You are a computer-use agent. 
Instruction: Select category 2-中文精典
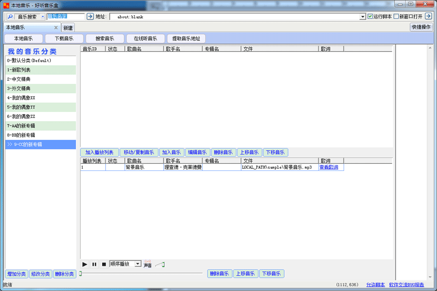[x=40, y=79]
